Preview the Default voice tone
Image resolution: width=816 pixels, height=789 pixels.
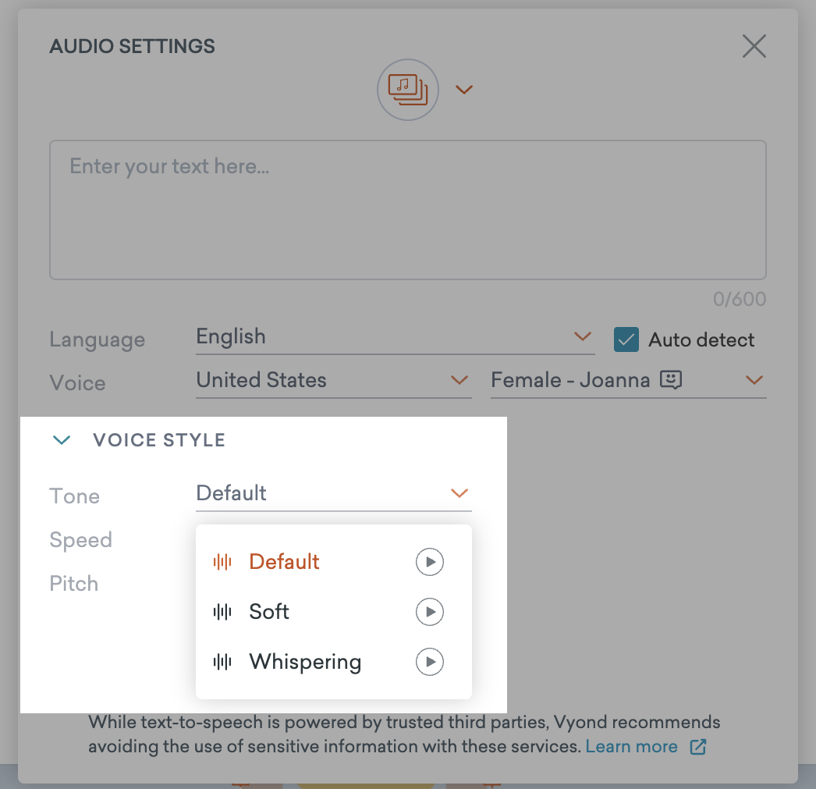click(x=429, y=561)
